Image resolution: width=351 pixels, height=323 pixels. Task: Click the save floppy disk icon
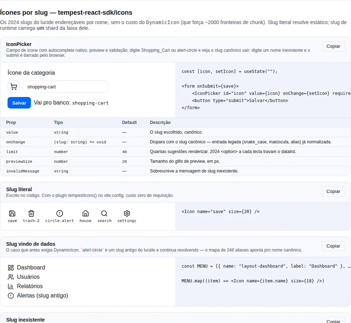point(12,213)
